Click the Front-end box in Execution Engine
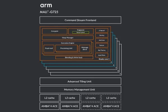168x112 pixels. tap(49, 48)
